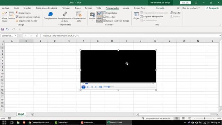Click the insert function fx icon
222x125 pixels.
pos(37,36)
